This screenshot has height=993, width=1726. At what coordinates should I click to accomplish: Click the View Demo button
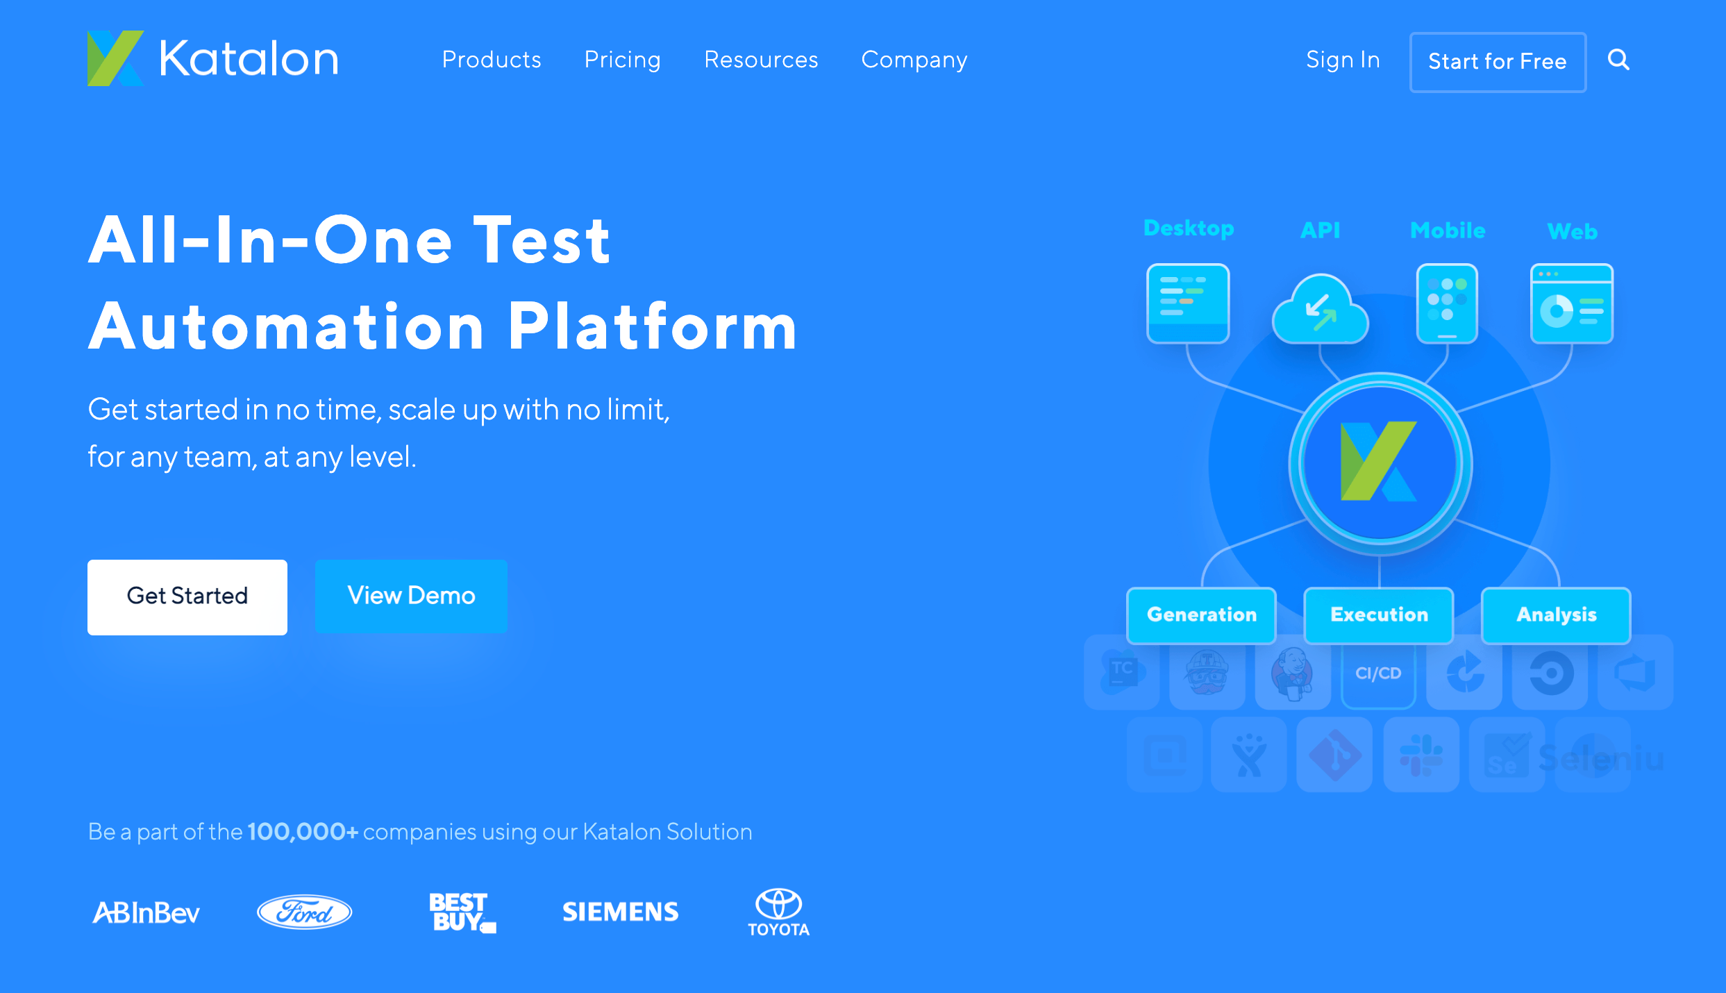(x=410, y=596)
